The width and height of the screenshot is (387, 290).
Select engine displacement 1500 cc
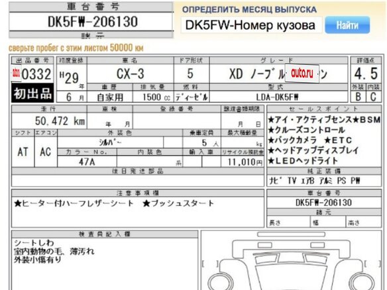pyautogui.click(x=156, y=97)
